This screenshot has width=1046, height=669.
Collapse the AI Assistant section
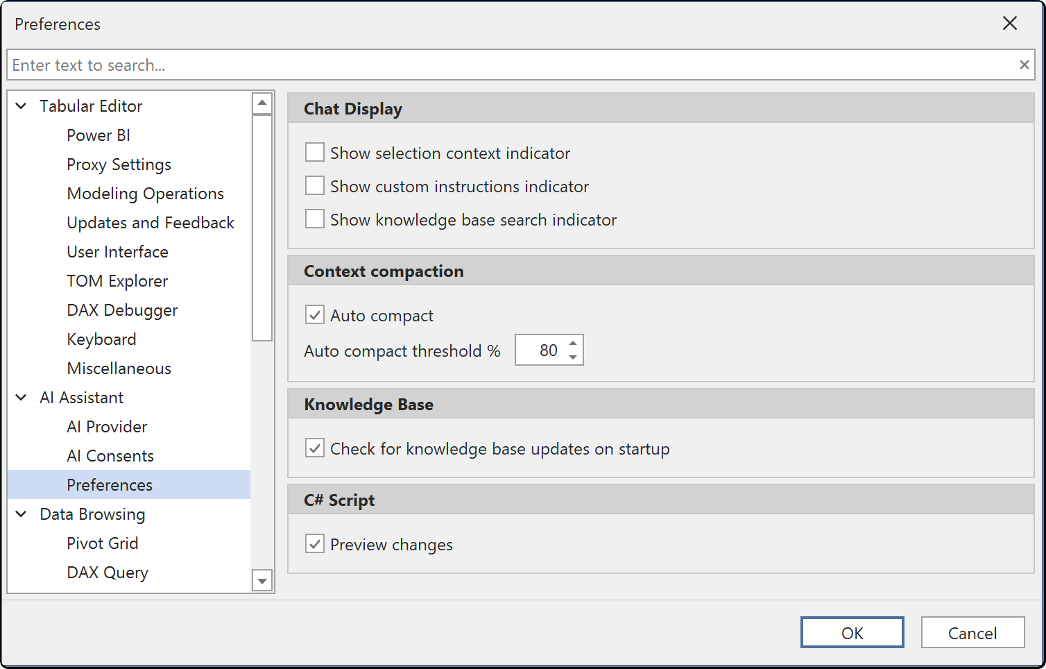[20, 397]
